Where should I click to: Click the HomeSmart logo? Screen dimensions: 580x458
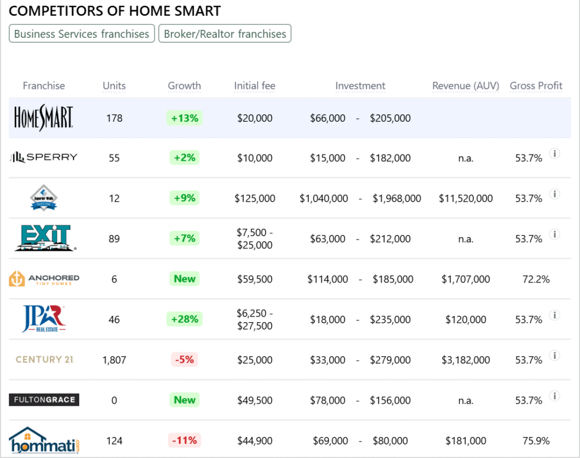[x=44, y=118]
